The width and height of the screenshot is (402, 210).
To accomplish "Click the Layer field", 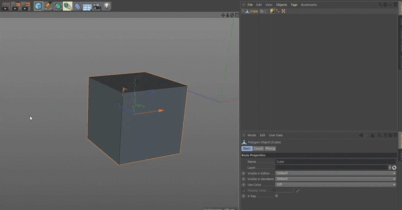I will (332, 168).
